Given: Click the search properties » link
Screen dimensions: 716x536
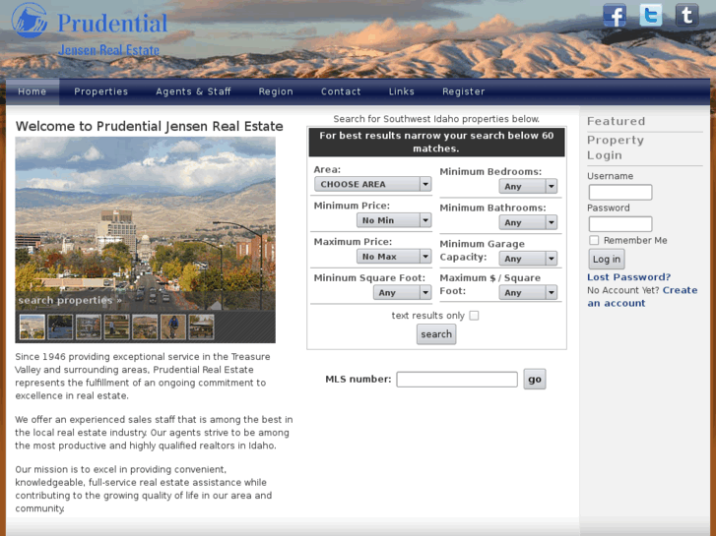Looking at the screenshot, I should [x=70, y=300].
